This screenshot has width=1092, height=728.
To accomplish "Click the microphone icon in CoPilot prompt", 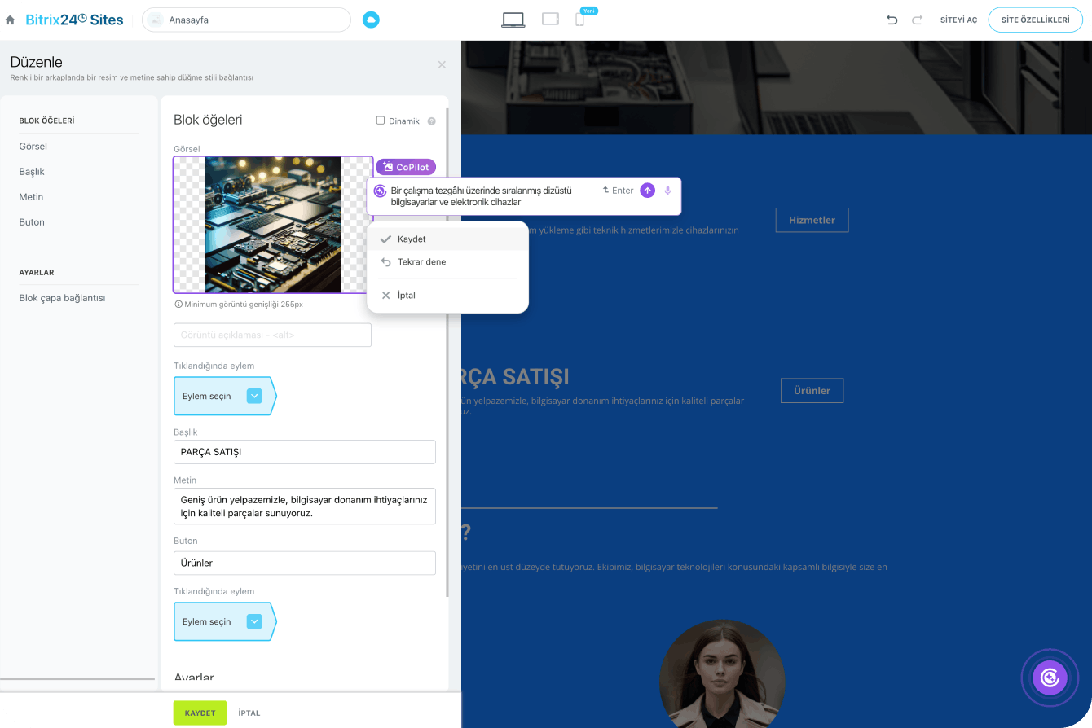I will click(x=667, y=191).
